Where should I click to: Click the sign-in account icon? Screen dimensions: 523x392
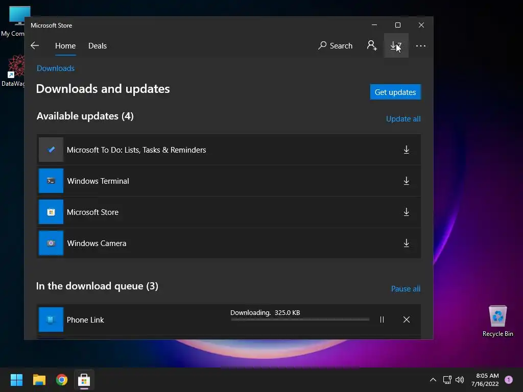[372, 45]
